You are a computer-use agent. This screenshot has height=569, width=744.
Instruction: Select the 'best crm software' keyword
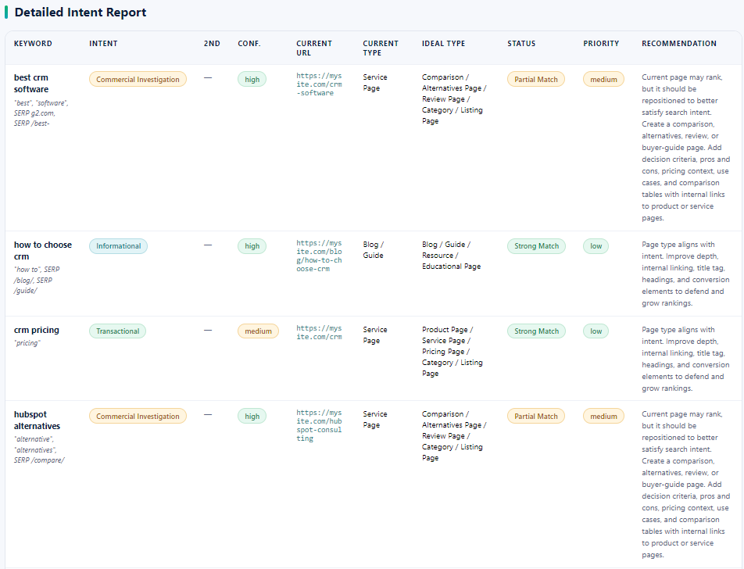[x=30, y=83]
